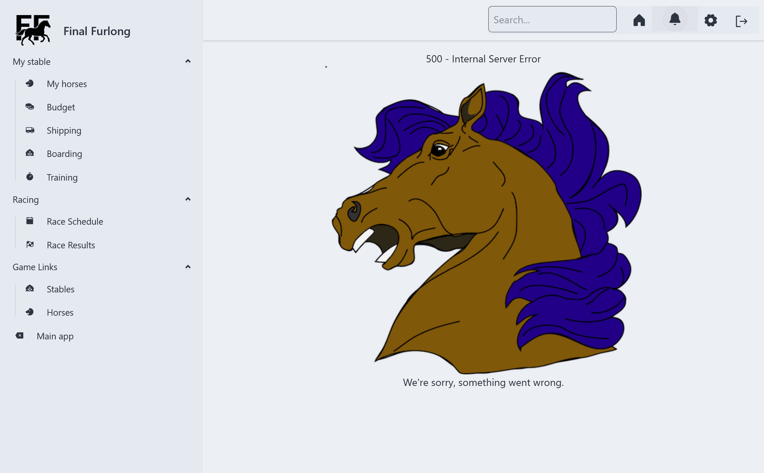
Task: Collapse the Game Links section chevron
Action: [x=188, y=267]
